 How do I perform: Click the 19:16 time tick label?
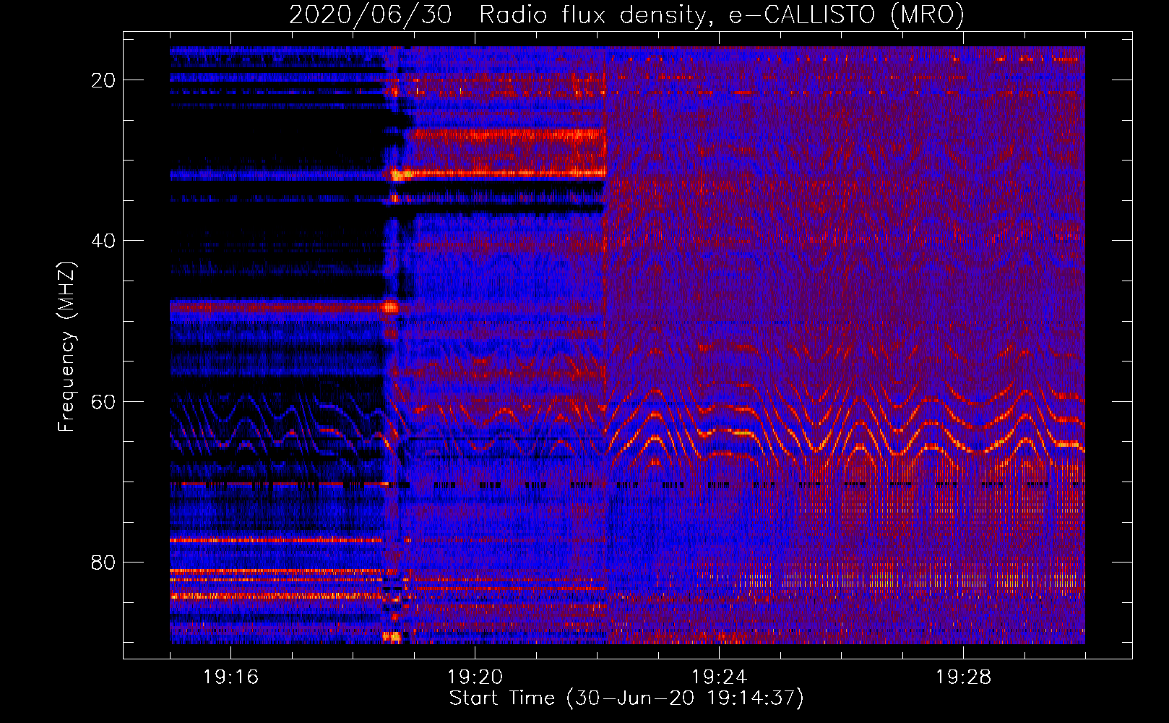(230, 677)
